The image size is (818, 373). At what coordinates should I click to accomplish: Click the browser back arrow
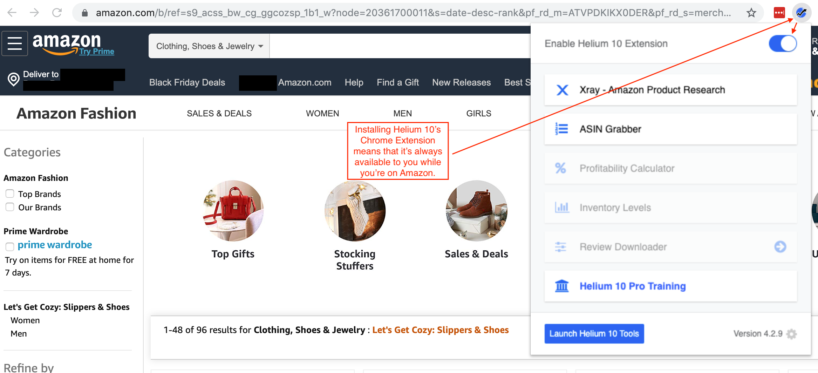point(12,13)
